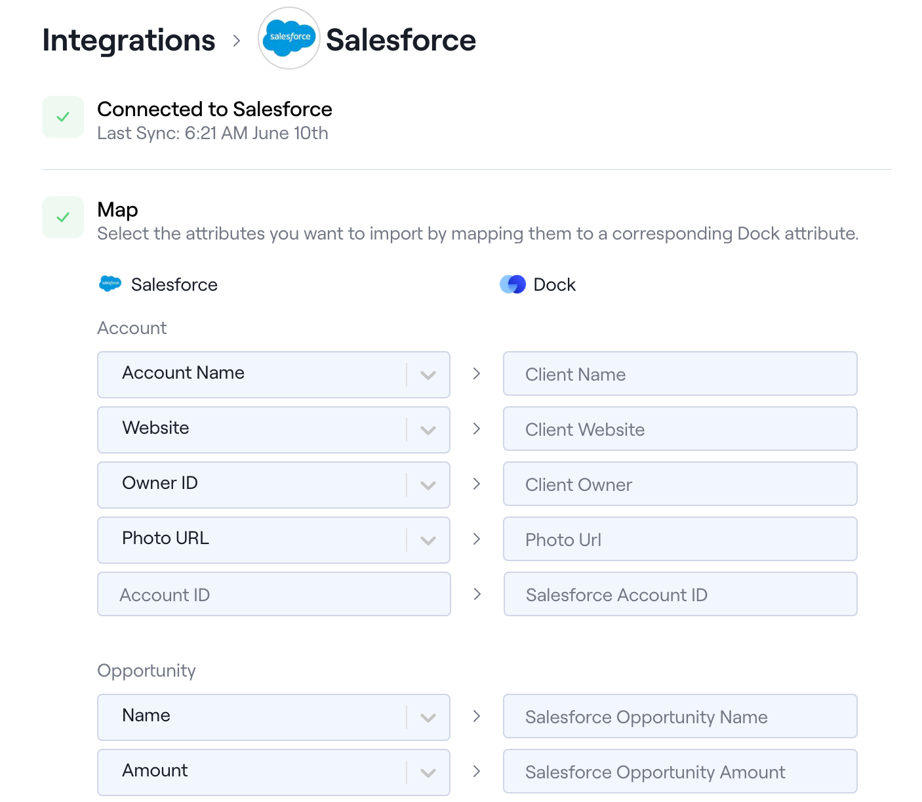The height and width of the screenshot is (802, 922).
Task: Click the Salesforce cloud logo in header
Action: [x=289, y=38]
